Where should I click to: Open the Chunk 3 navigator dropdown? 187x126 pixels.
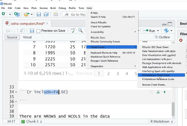pos(32,122)
